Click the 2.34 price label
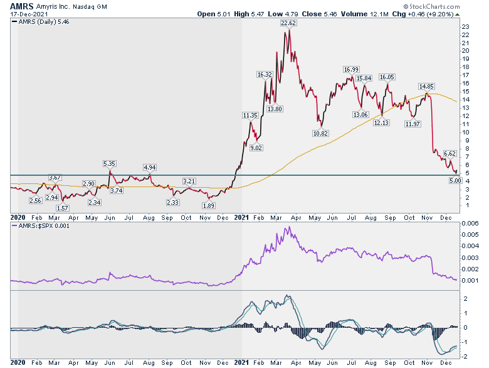Image resolution: width=489 pixels, height=368 pixels. 94,202
